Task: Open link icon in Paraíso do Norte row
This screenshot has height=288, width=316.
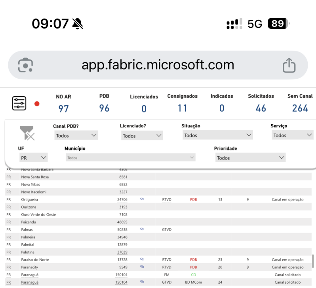Action: 142,259
